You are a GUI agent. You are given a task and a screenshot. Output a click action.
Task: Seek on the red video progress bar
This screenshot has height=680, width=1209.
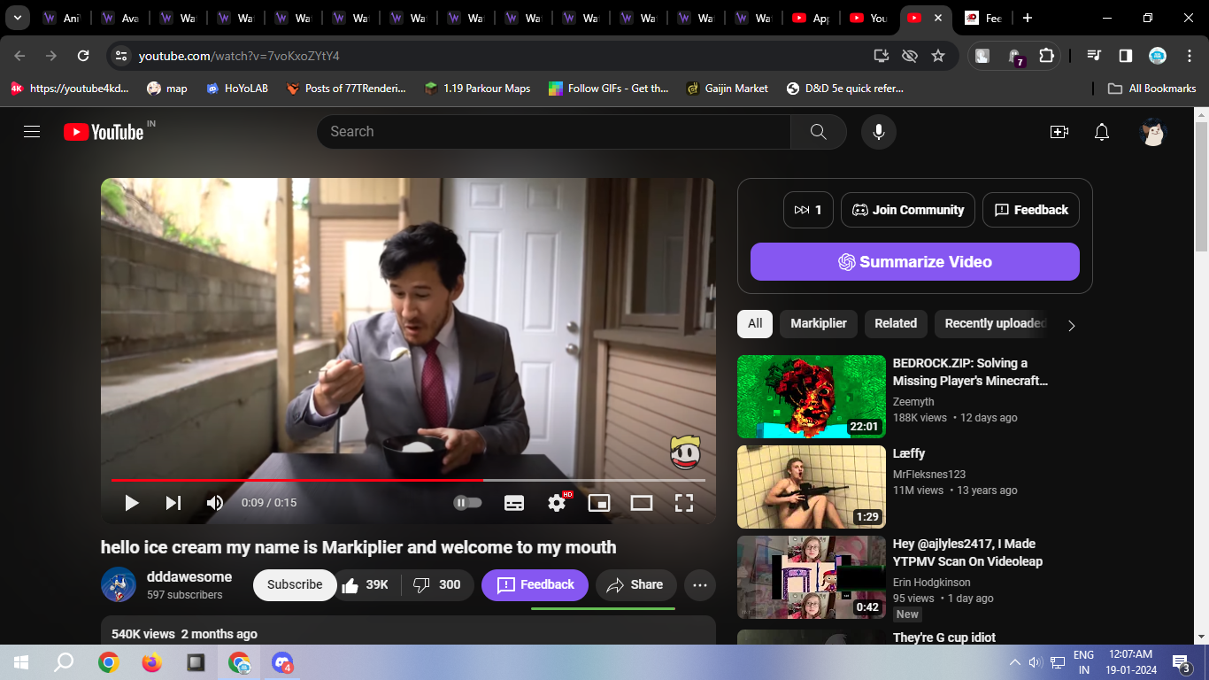(408, 480)
